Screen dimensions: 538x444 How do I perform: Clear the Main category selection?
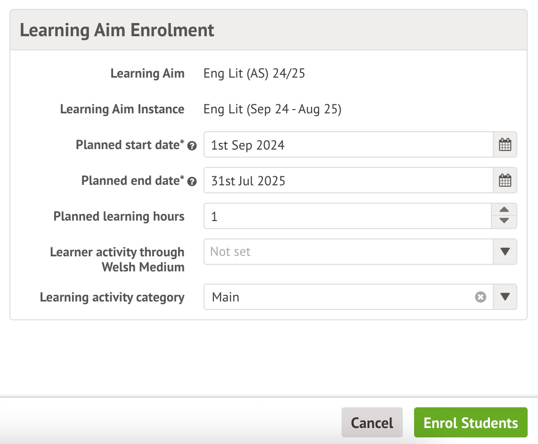[480, 297]
